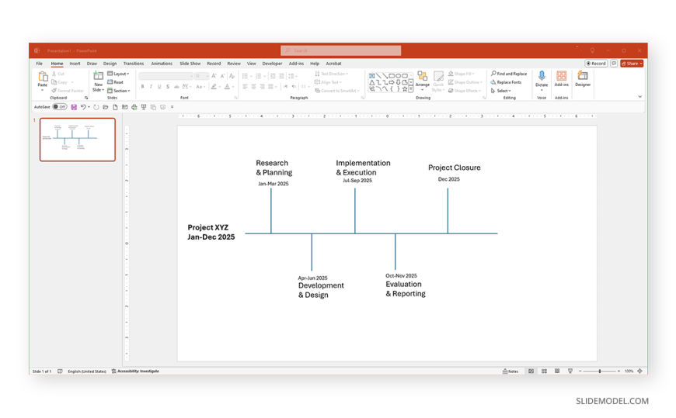The image size is (676, 418).
Task: Select the triangle shape
Action: 371,82
